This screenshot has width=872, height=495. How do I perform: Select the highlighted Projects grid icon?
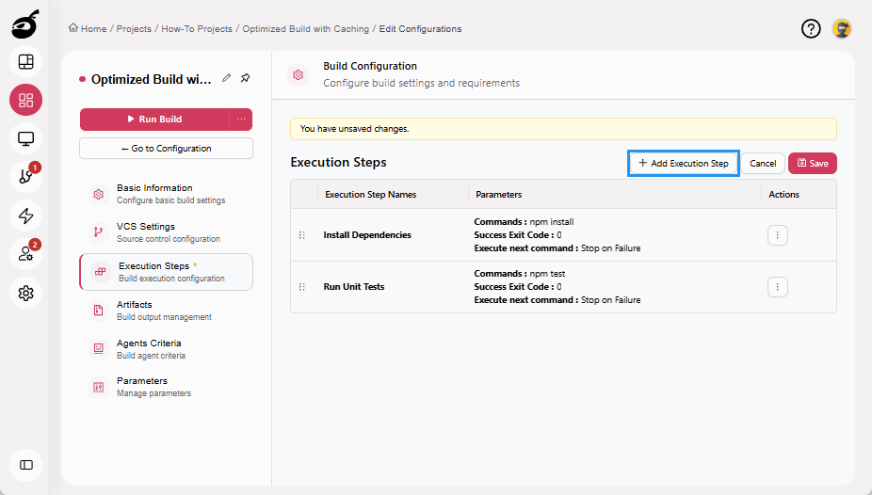[x=25, y=100]
